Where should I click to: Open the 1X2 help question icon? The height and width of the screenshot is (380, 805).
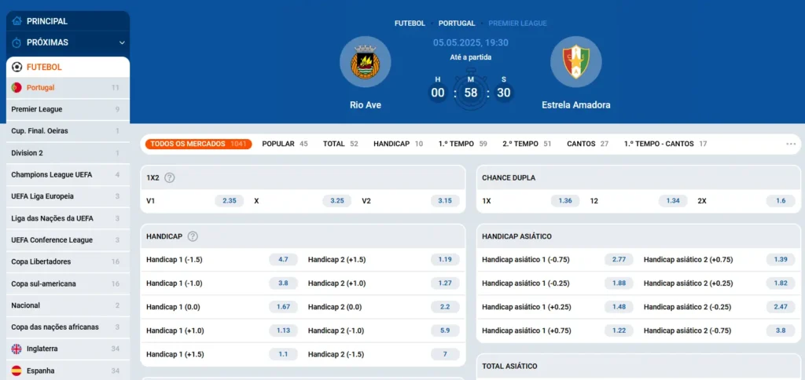(170, 178)
